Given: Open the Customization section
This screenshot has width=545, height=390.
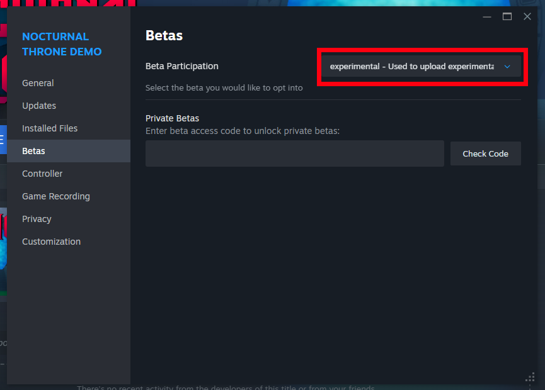Looking at the screenshot, I should 51,242.
